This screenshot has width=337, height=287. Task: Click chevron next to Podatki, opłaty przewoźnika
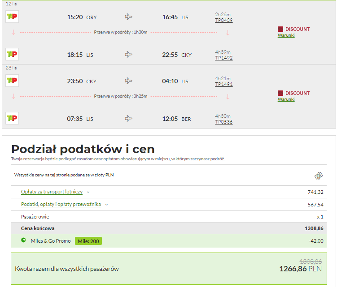click(106, 205)
